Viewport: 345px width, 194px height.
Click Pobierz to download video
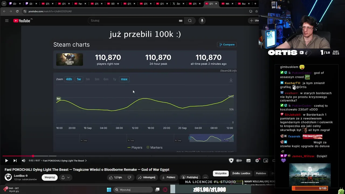tap(168, 177)
